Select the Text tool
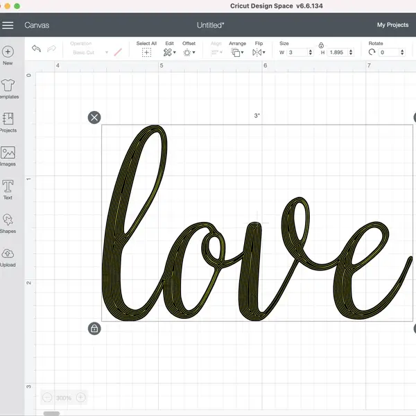This screenshot has height=416, width=416. pyautogui.click(x=8, y=187)
